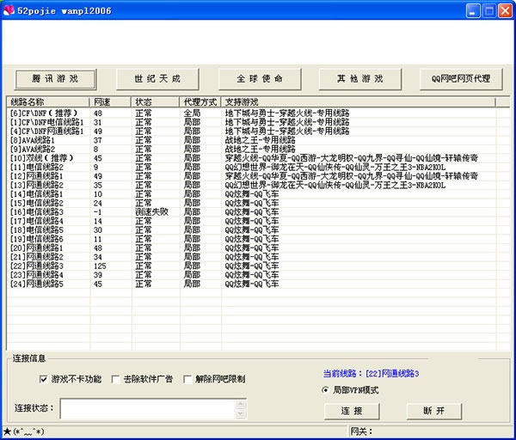This screenshot has width=516, height=440.
Task: Minimize the 52pojie window
Action: point(473,11)
